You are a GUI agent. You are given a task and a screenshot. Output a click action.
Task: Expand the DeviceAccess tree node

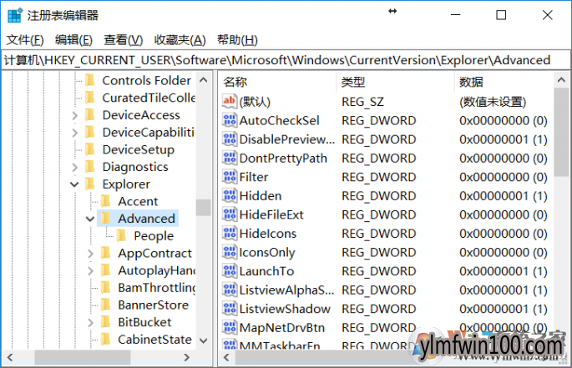click(75, 115)
